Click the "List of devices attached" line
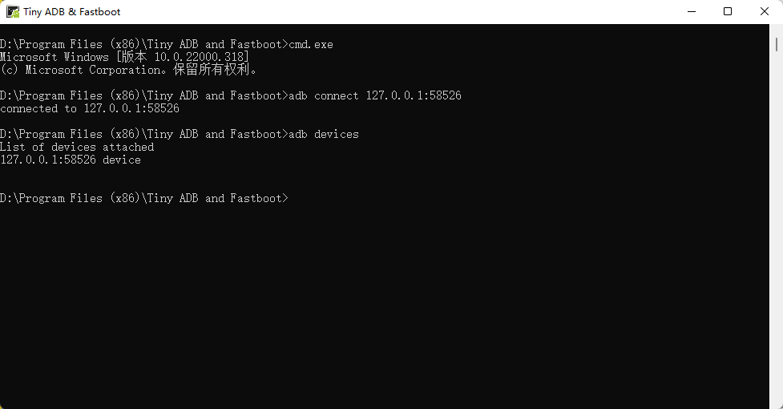 [x=77, y=148]
